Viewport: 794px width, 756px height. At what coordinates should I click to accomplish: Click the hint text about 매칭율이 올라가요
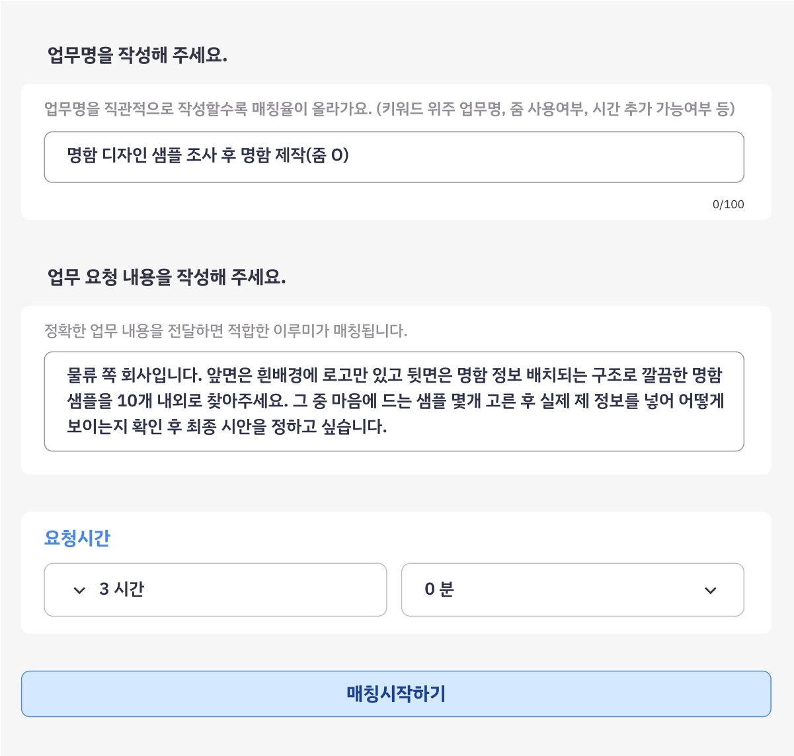pyautogui.click(x=389, y=109)
